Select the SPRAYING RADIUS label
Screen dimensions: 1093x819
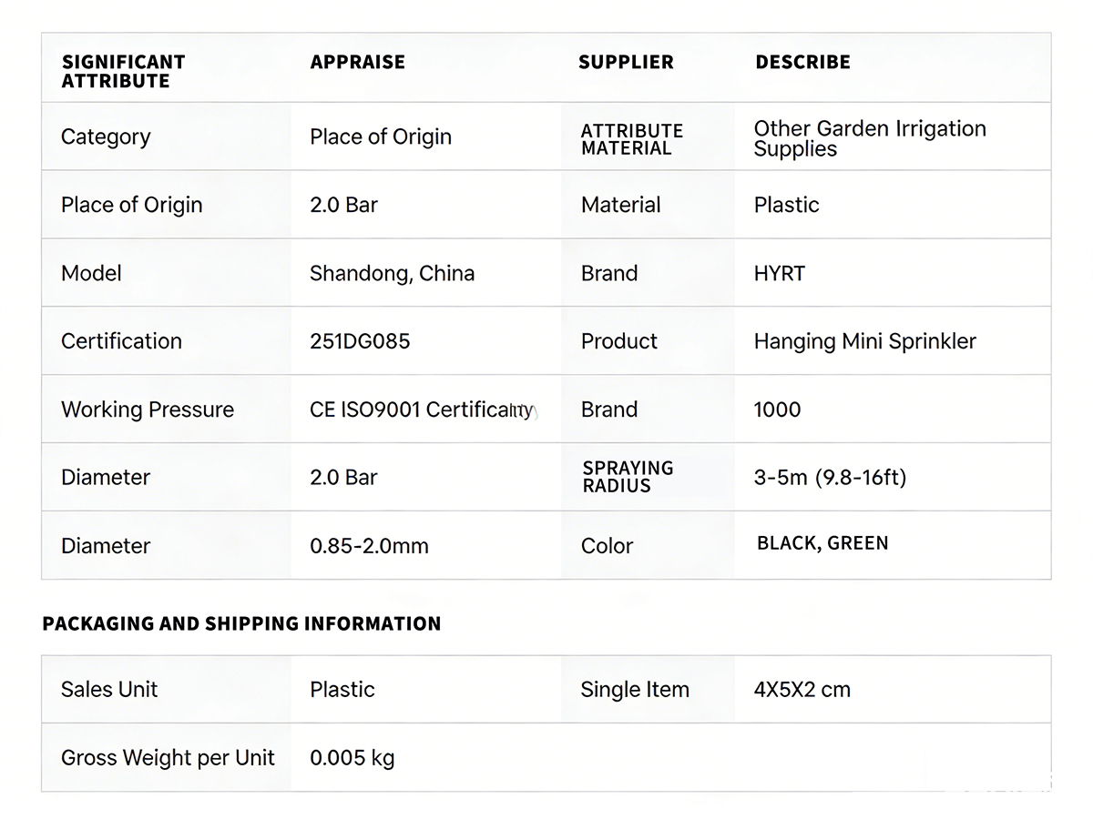[x=628, y=477]
